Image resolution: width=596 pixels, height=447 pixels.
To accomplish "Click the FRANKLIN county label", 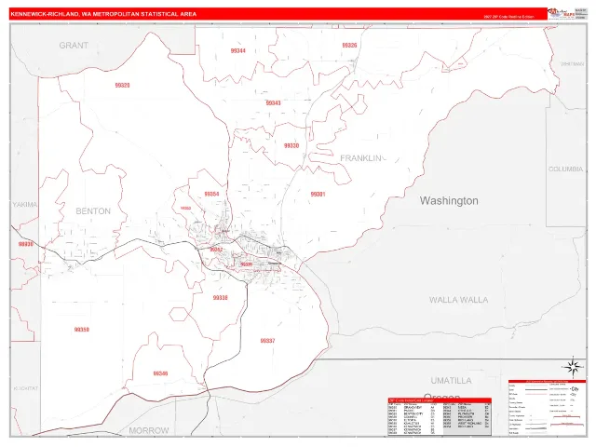I will [360, 158].
